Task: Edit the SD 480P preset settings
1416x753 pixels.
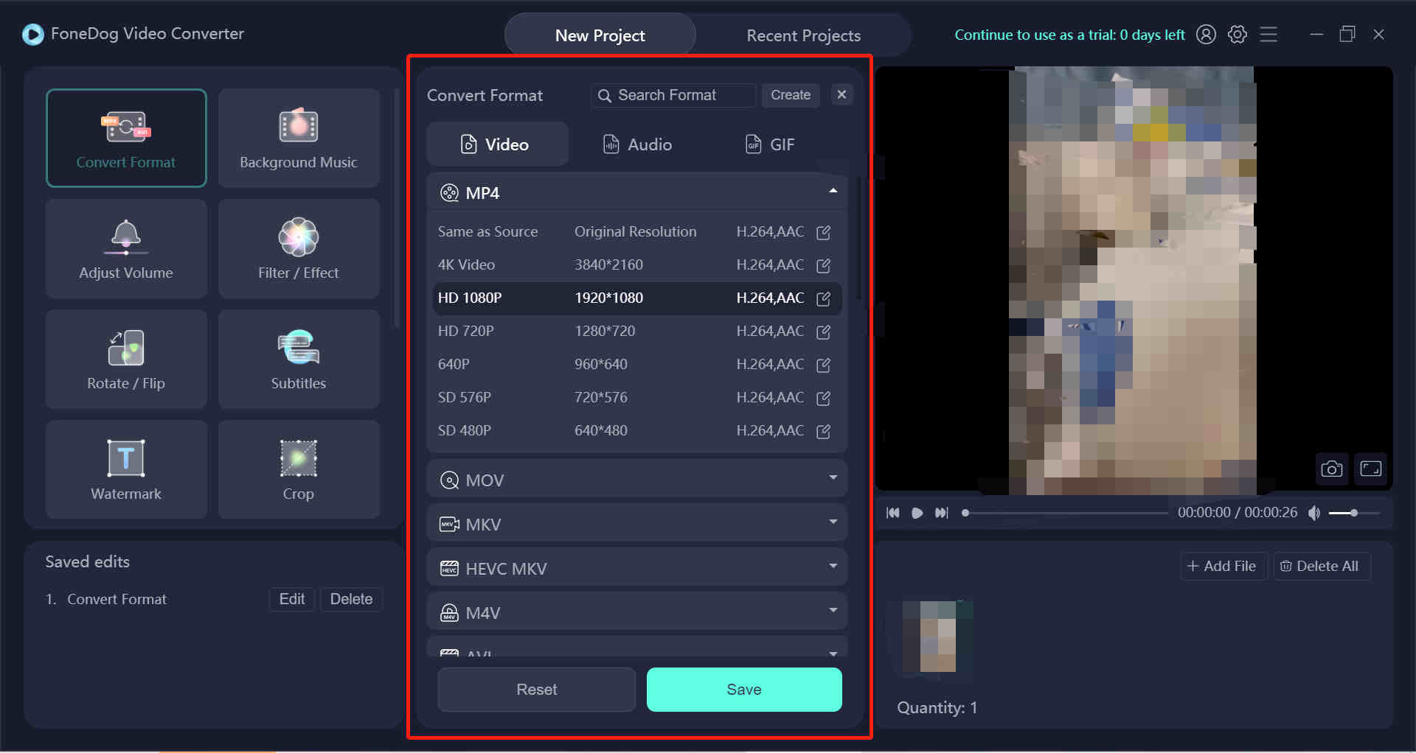Action: coord(824,431)
